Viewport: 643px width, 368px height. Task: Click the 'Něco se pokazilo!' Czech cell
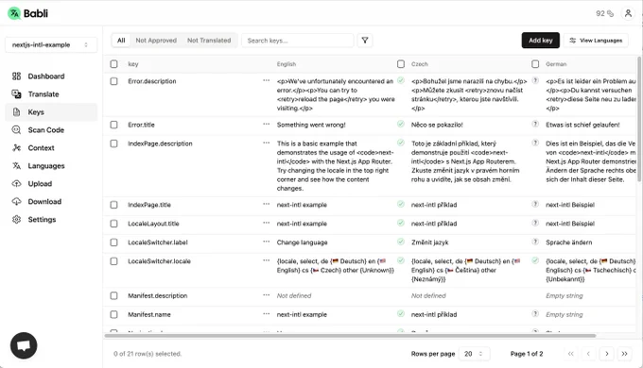[x=437, y=125]
